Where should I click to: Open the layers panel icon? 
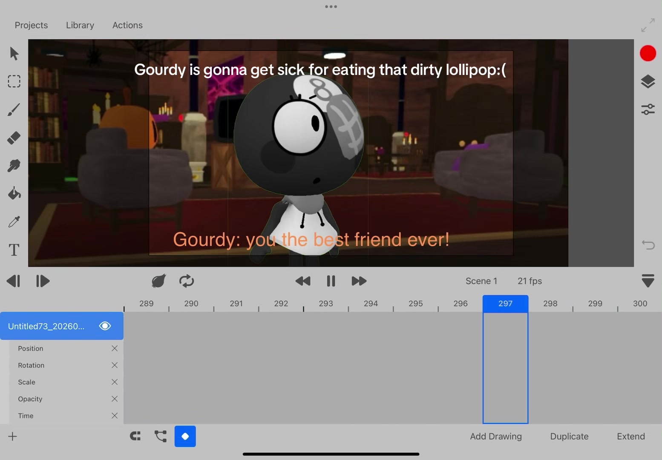(x=648, y=81)
